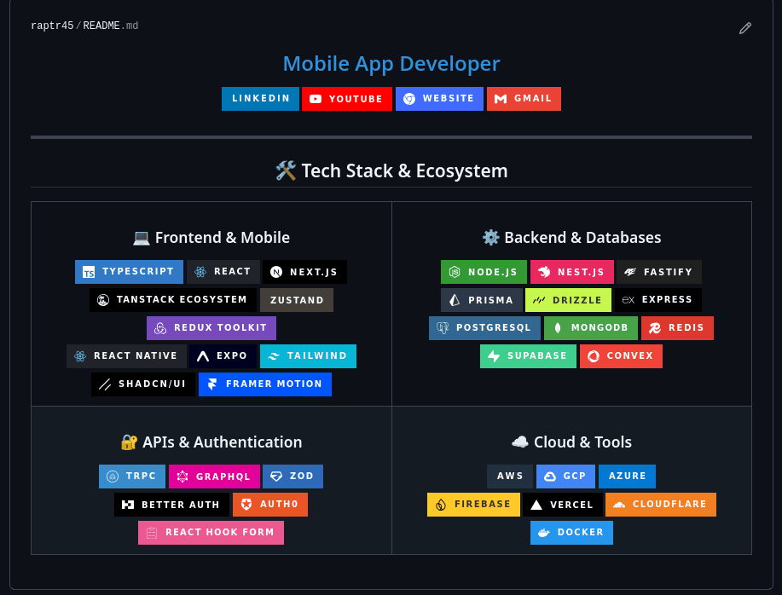Viewport: 782px width, 595px height.
Task: Select the MongoDB badge
Action: pos(590,328)
